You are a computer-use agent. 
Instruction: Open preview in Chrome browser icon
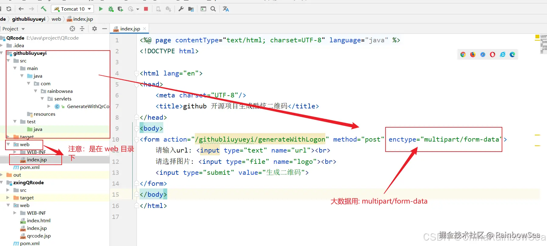click(x=463, y=54)
